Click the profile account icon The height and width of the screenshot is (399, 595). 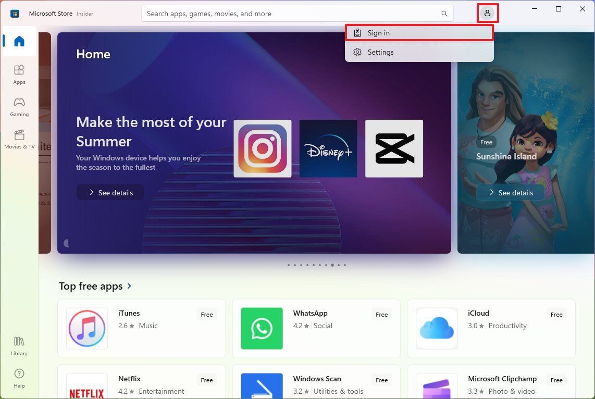click(x=487, y=13)
